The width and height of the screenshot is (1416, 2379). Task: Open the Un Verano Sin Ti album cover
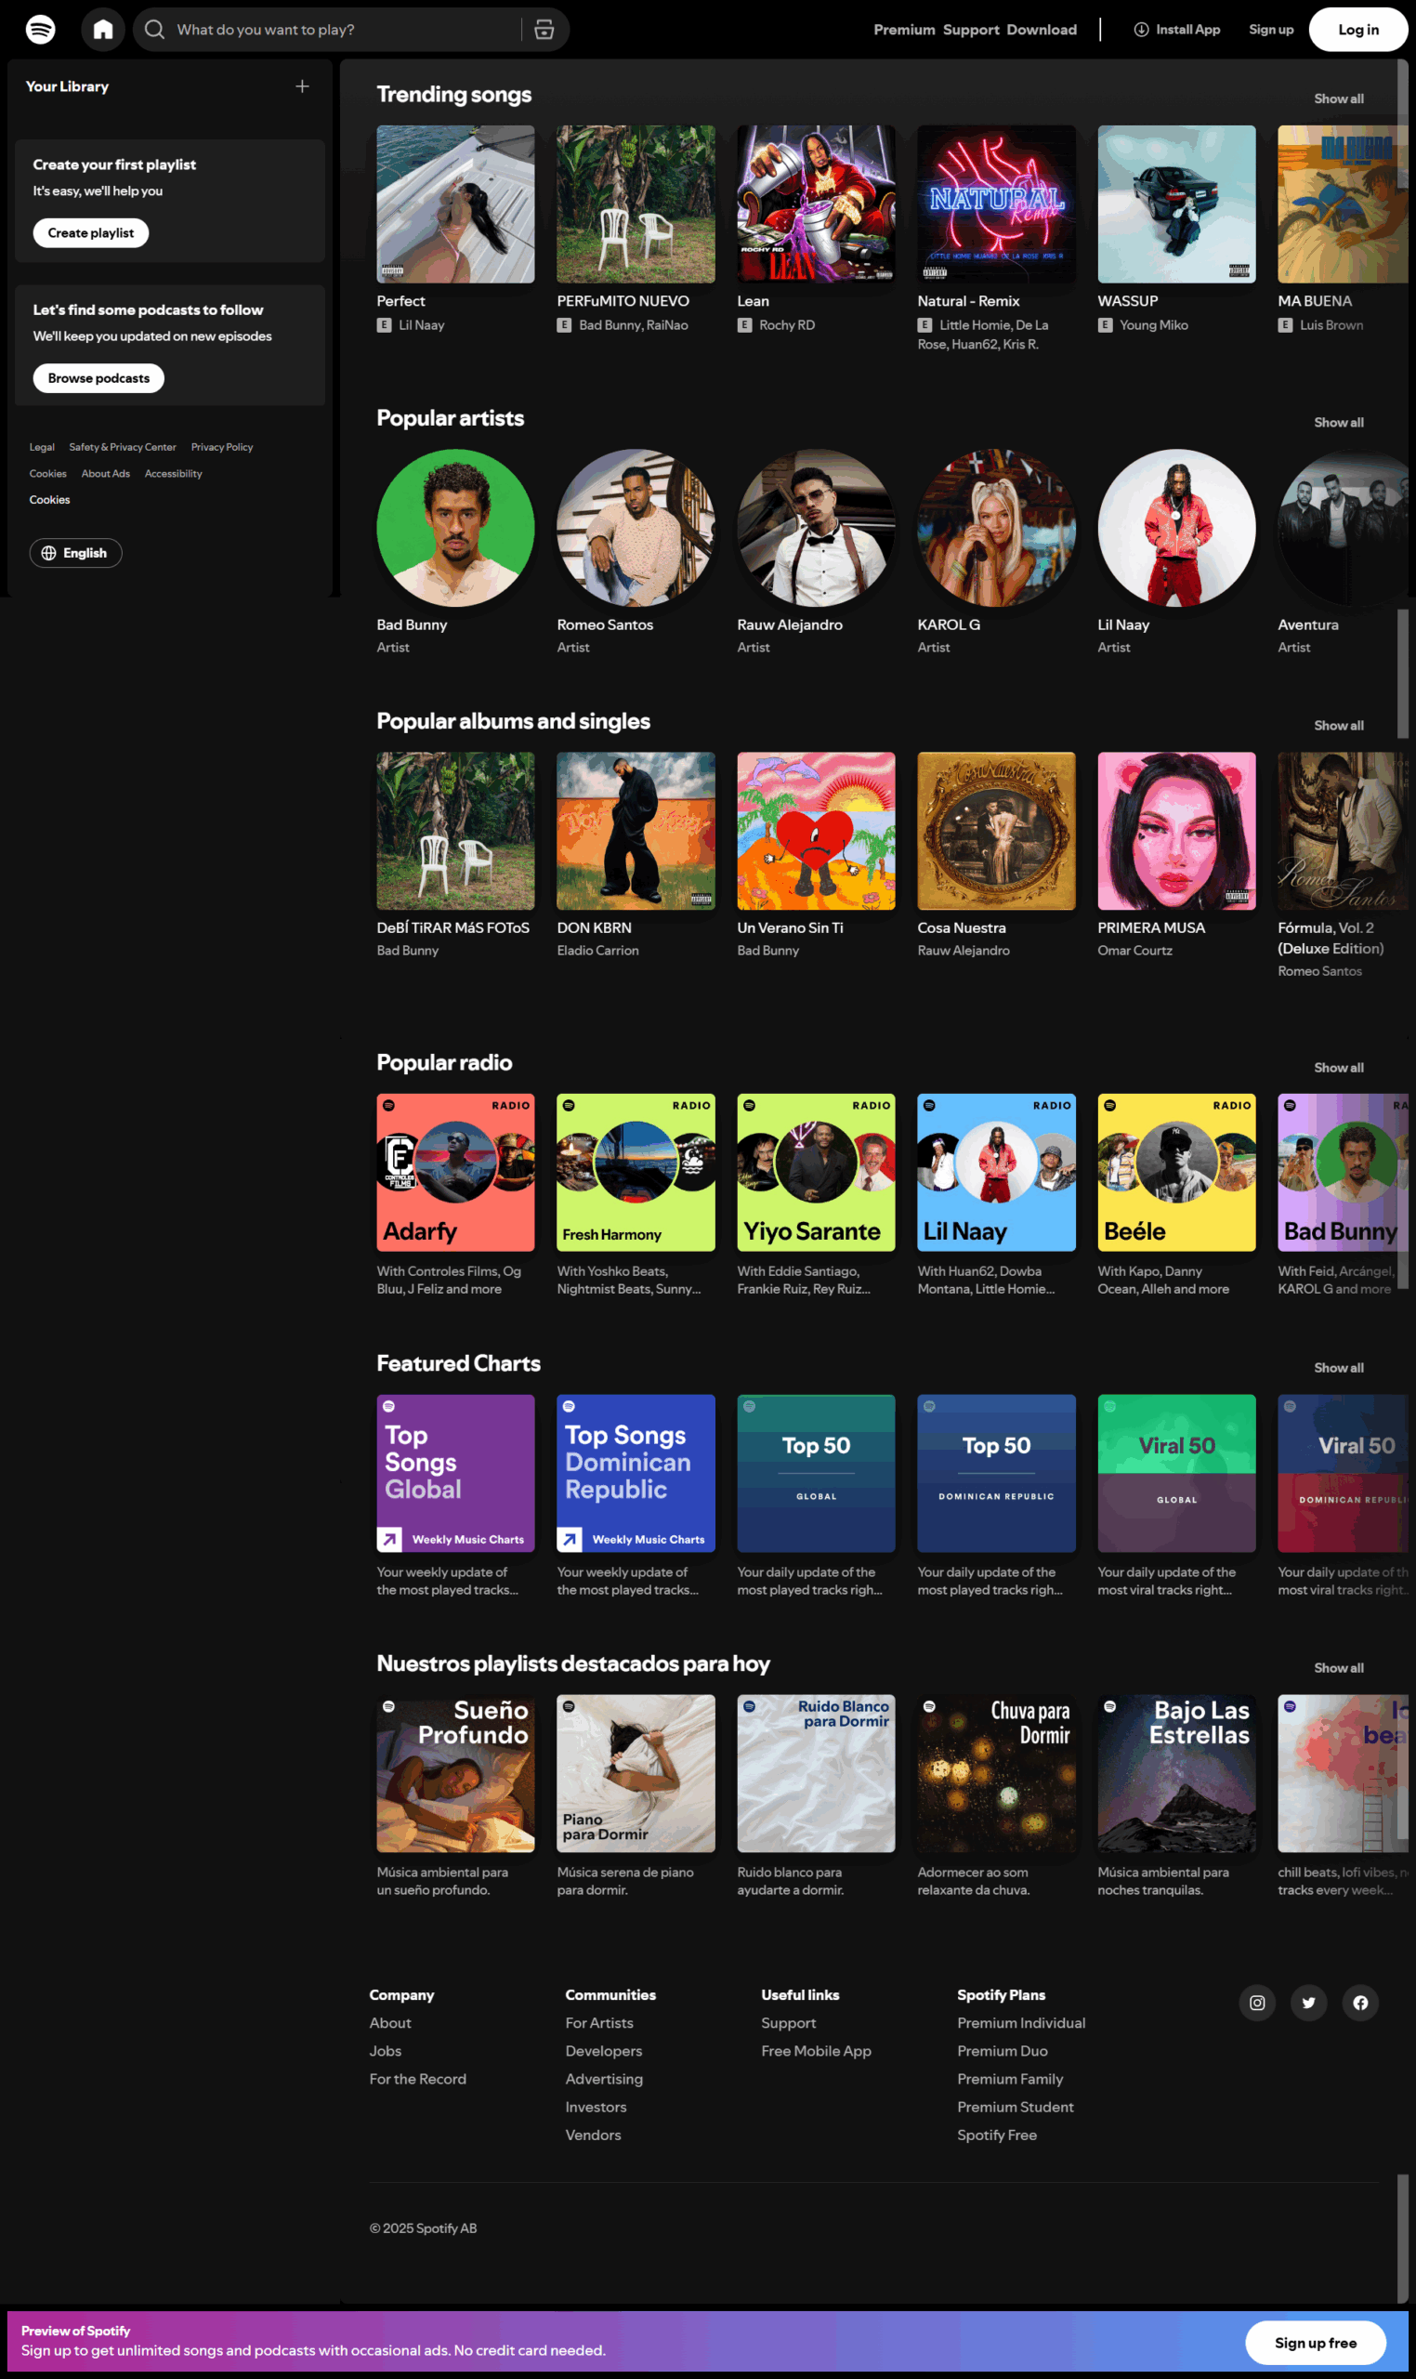[x=816, y=831]
